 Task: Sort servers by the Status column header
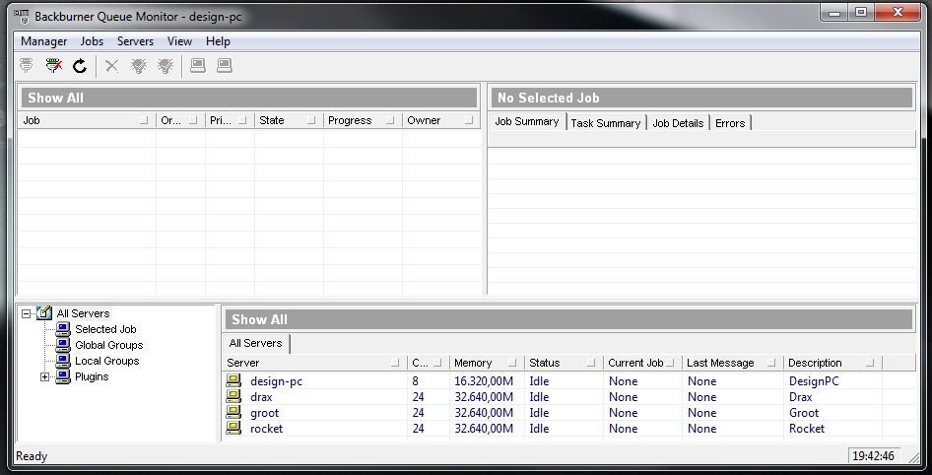pyautogui.click(x=564, y=363)
